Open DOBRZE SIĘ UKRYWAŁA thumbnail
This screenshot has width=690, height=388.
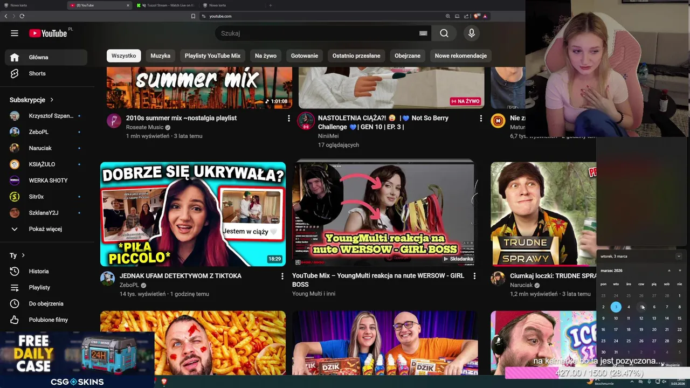[x=193, y=214]
